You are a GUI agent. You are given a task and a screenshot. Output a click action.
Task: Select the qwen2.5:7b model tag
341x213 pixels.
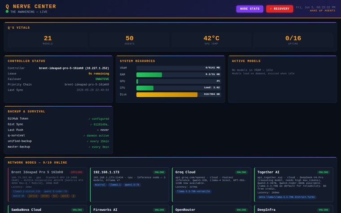pyautogui.click(x=132, y=185)
